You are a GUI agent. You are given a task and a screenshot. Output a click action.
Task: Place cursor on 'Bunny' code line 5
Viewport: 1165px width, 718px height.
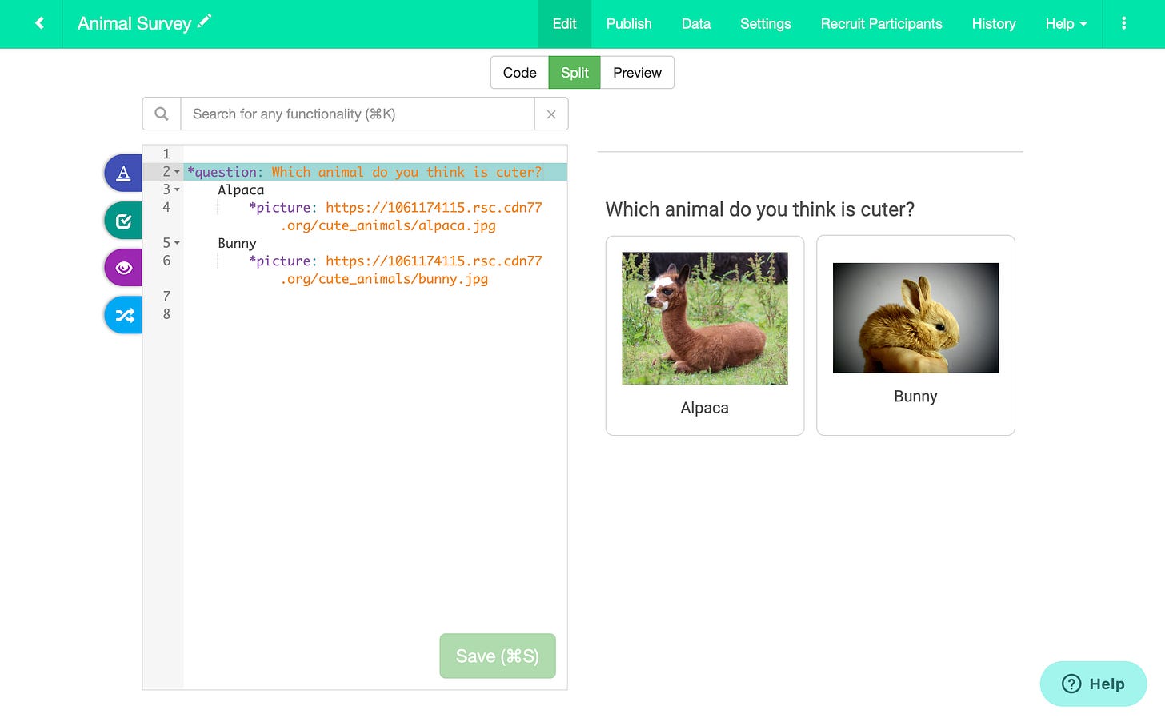(237, 243)
